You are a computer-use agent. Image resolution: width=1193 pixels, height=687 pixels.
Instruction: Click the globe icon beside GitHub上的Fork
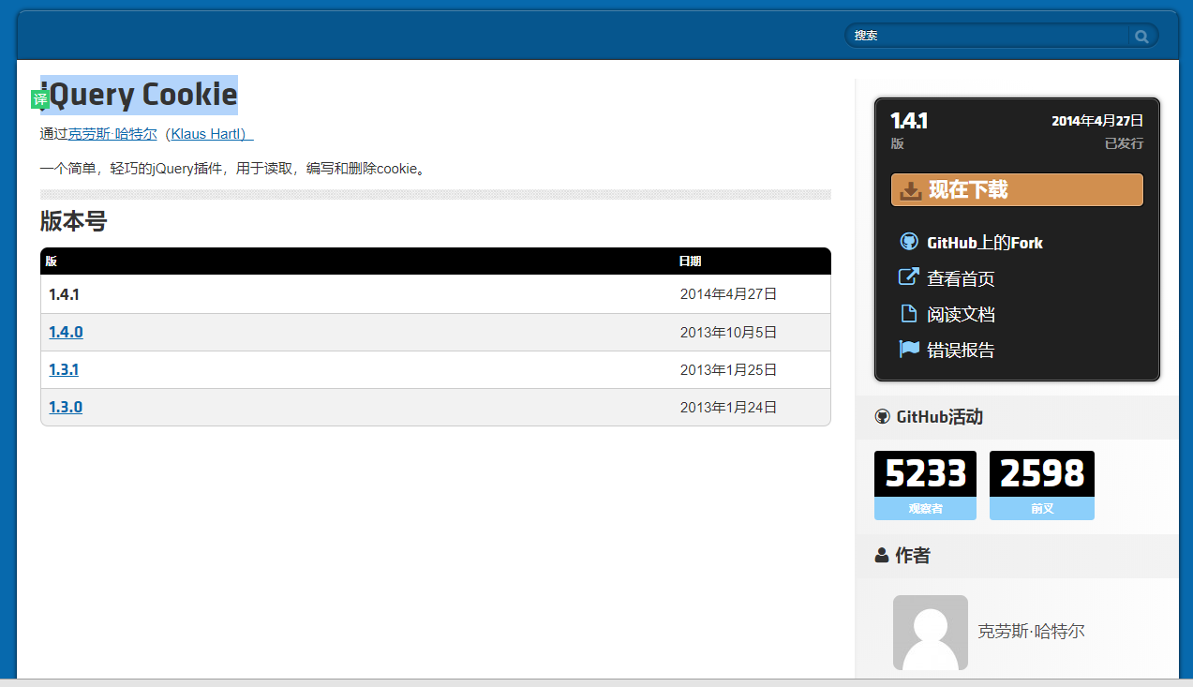908,241
